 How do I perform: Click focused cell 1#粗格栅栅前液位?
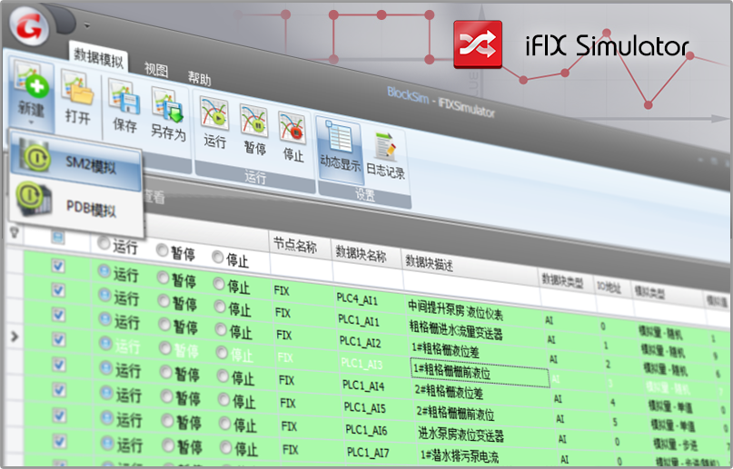480,373
